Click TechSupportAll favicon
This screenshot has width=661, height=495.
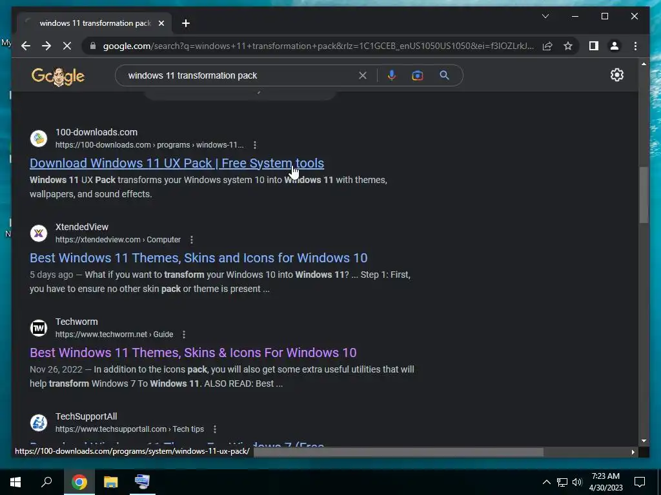(x=39, y=422)
